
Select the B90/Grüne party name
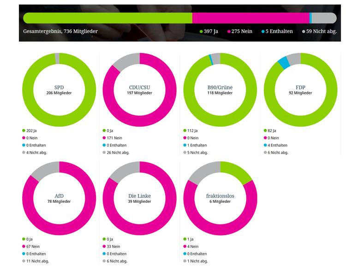tap(220, 87)
